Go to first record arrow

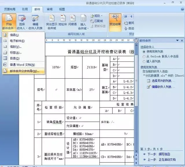tap(126, 16)
